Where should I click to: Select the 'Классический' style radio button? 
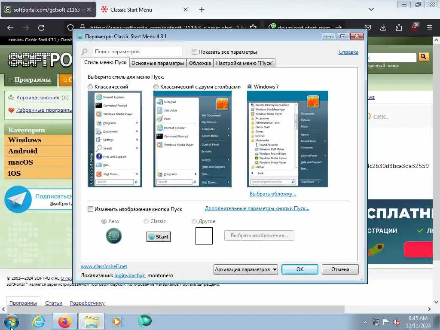(90, 87)
